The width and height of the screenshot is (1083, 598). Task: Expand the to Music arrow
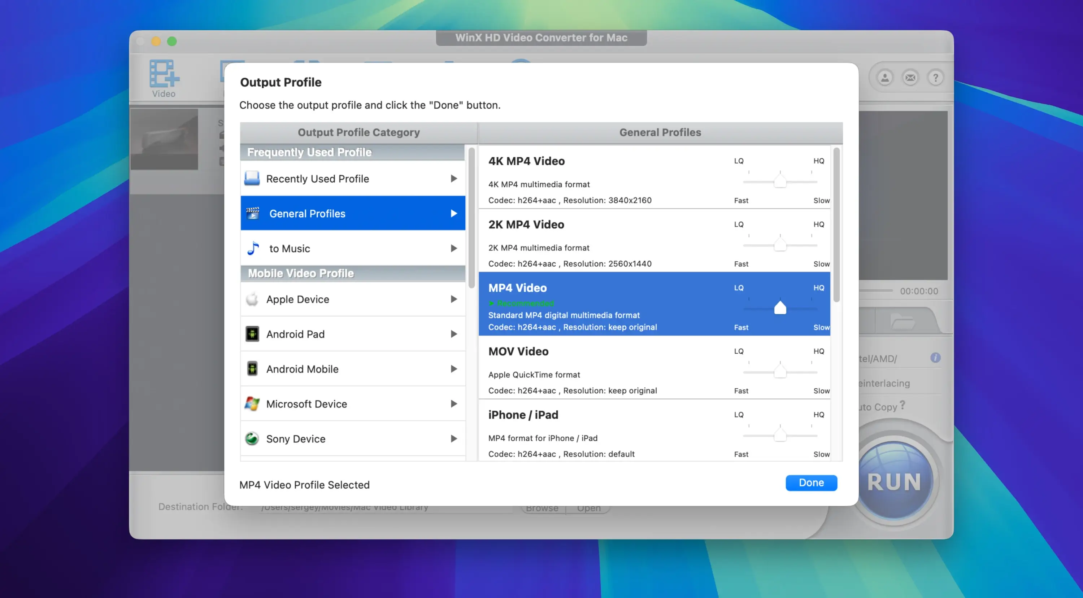(454, 248)
